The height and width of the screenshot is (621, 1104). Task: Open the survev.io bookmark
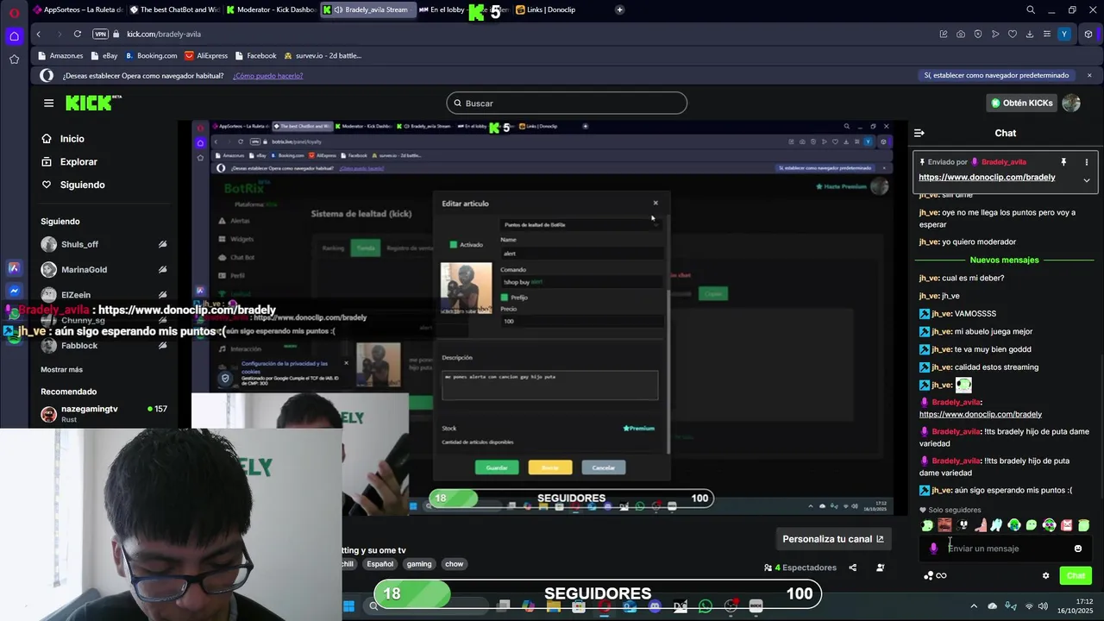coord(323,55)
